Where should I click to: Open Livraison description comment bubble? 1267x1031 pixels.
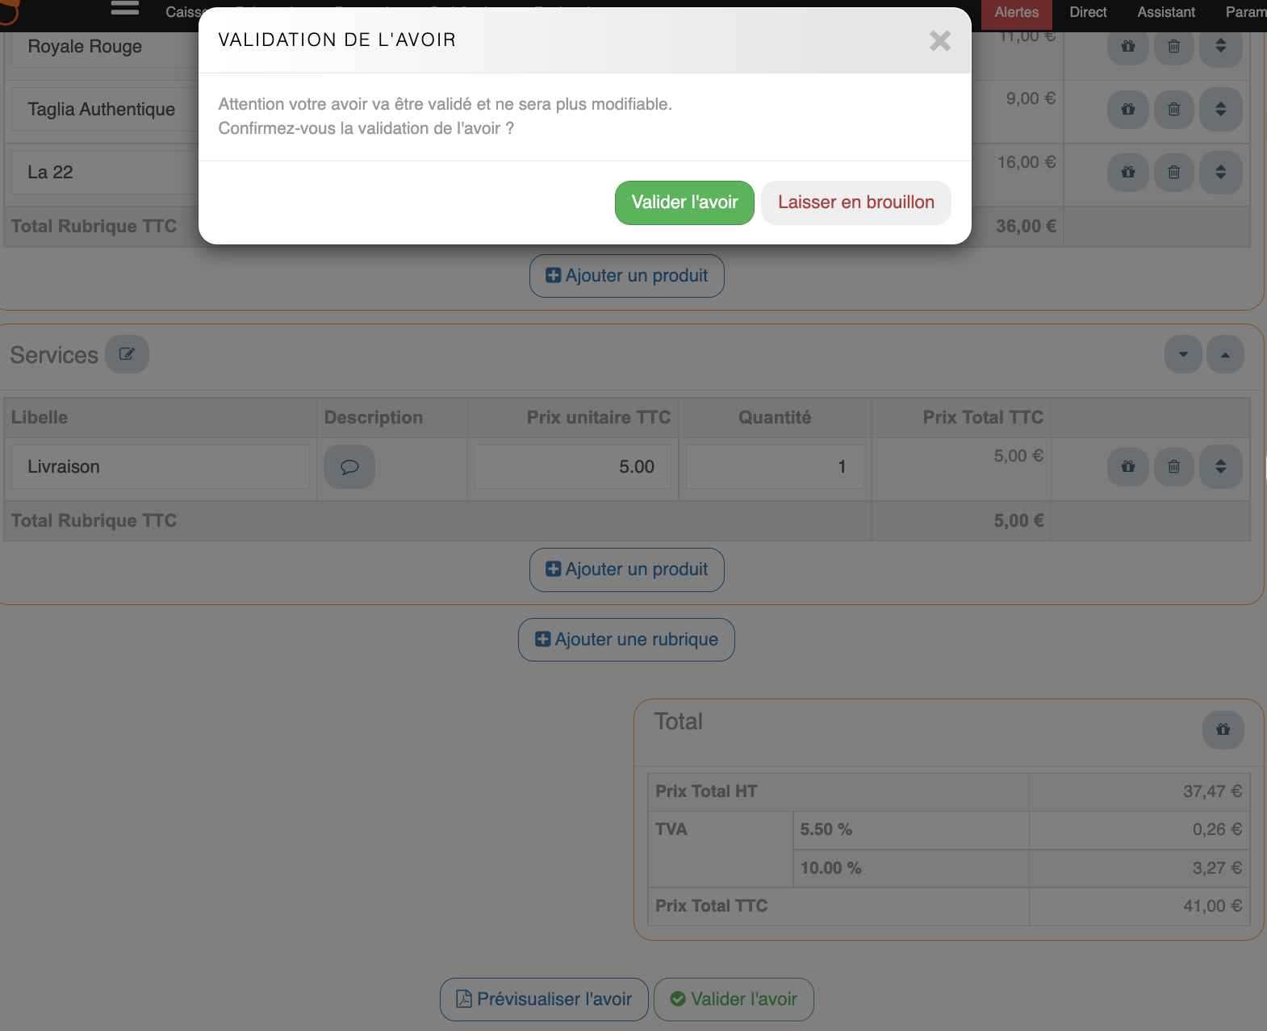pyautogui.click(x=349, y=467)
